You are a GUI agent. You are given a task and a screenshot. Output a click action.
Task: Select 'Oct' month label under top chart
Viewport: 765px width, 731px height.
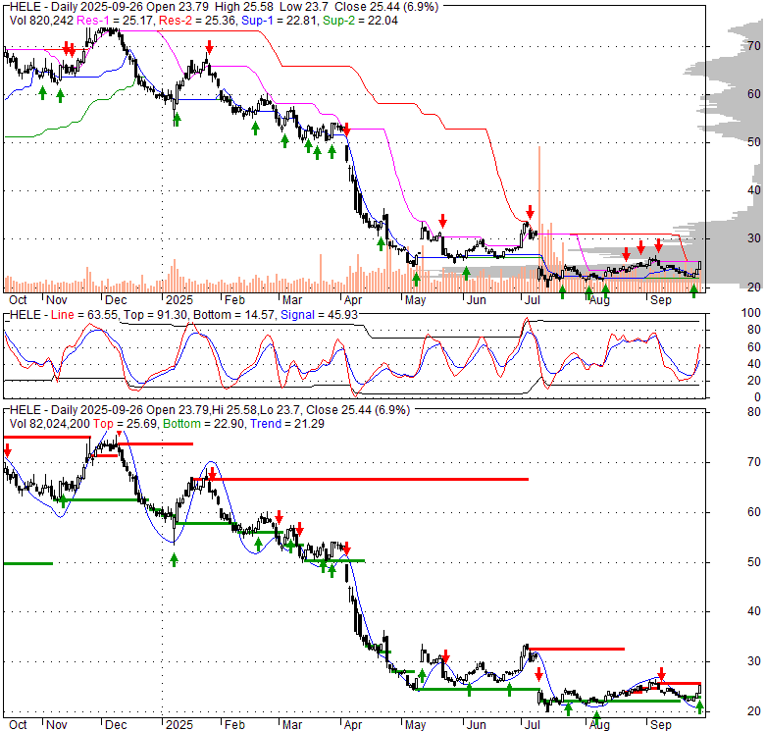click(18, 300)
